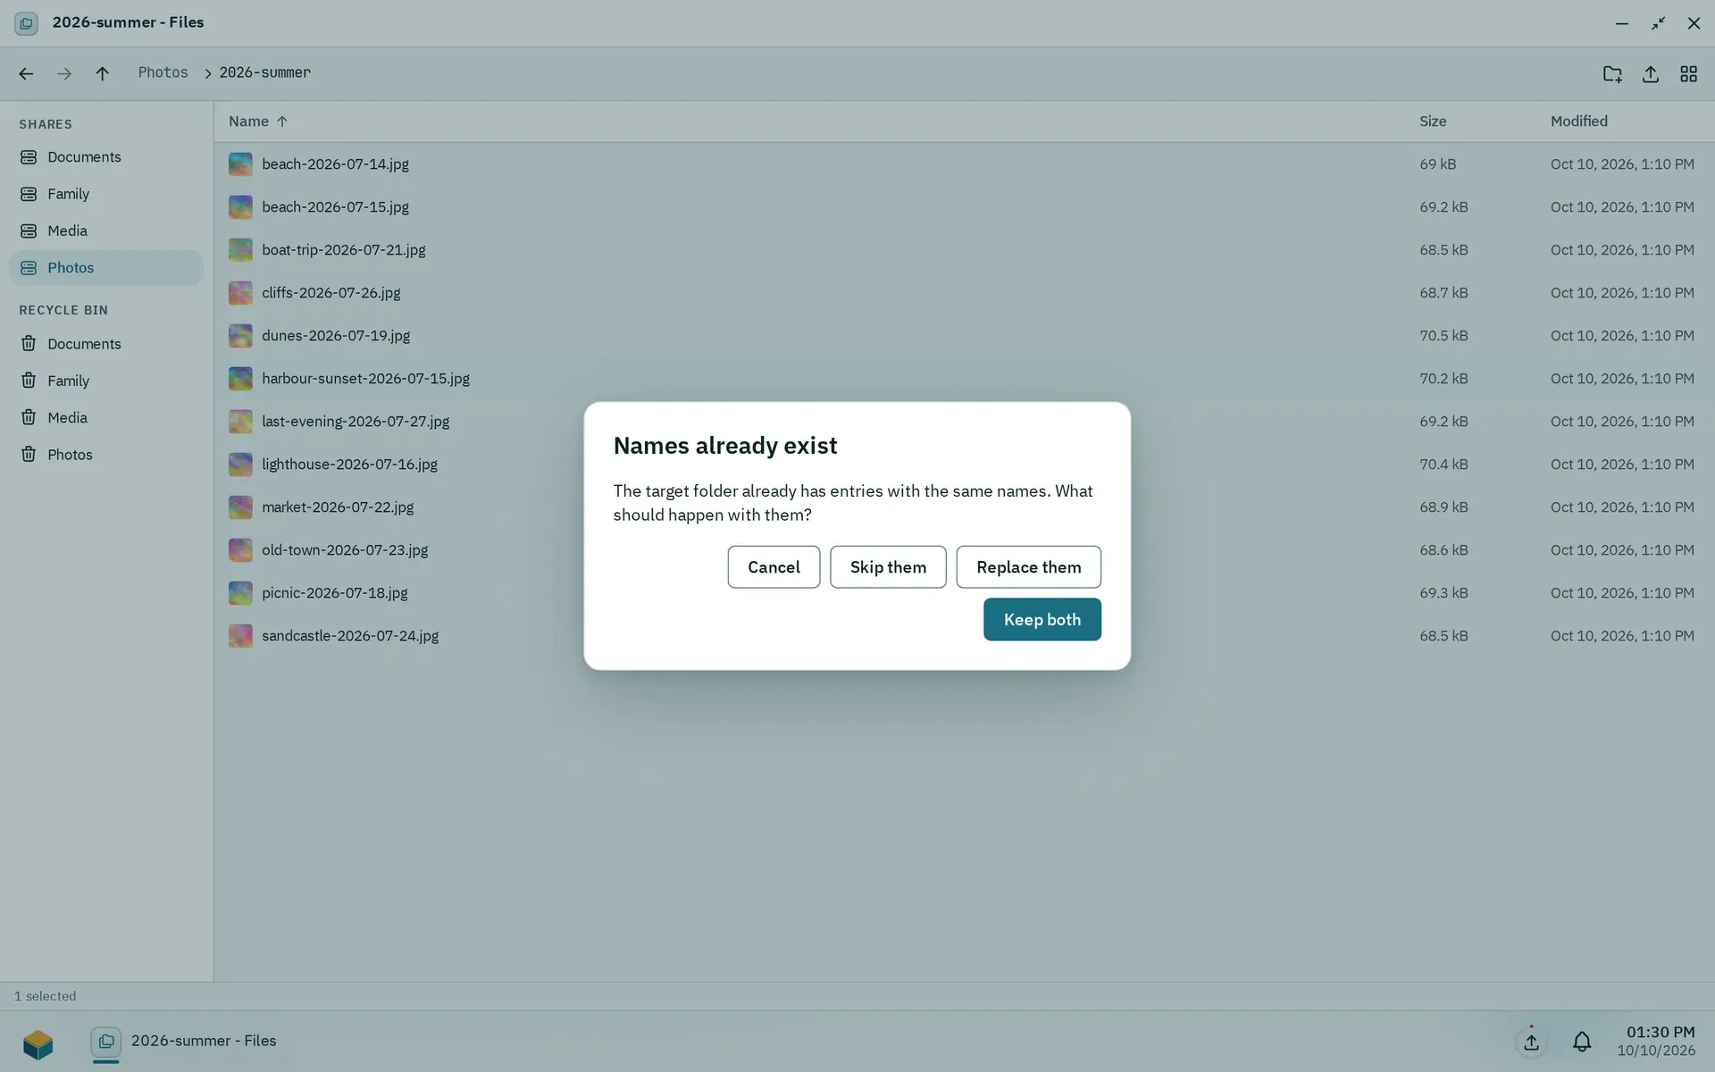Click the 2026-summer breadcrumb
The image size is (1715, 1072).
tap(264, 72)
